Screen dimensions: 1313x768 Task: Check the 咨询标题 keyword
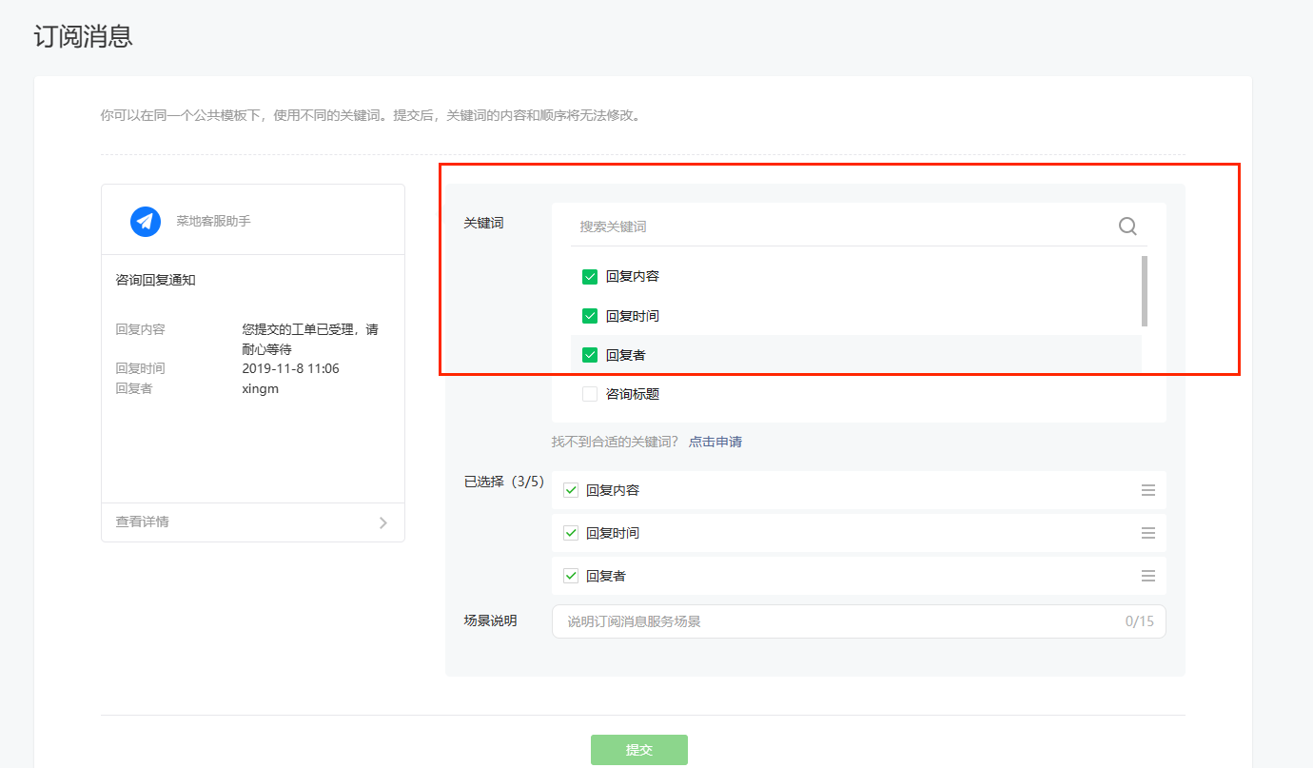[590, 394]
